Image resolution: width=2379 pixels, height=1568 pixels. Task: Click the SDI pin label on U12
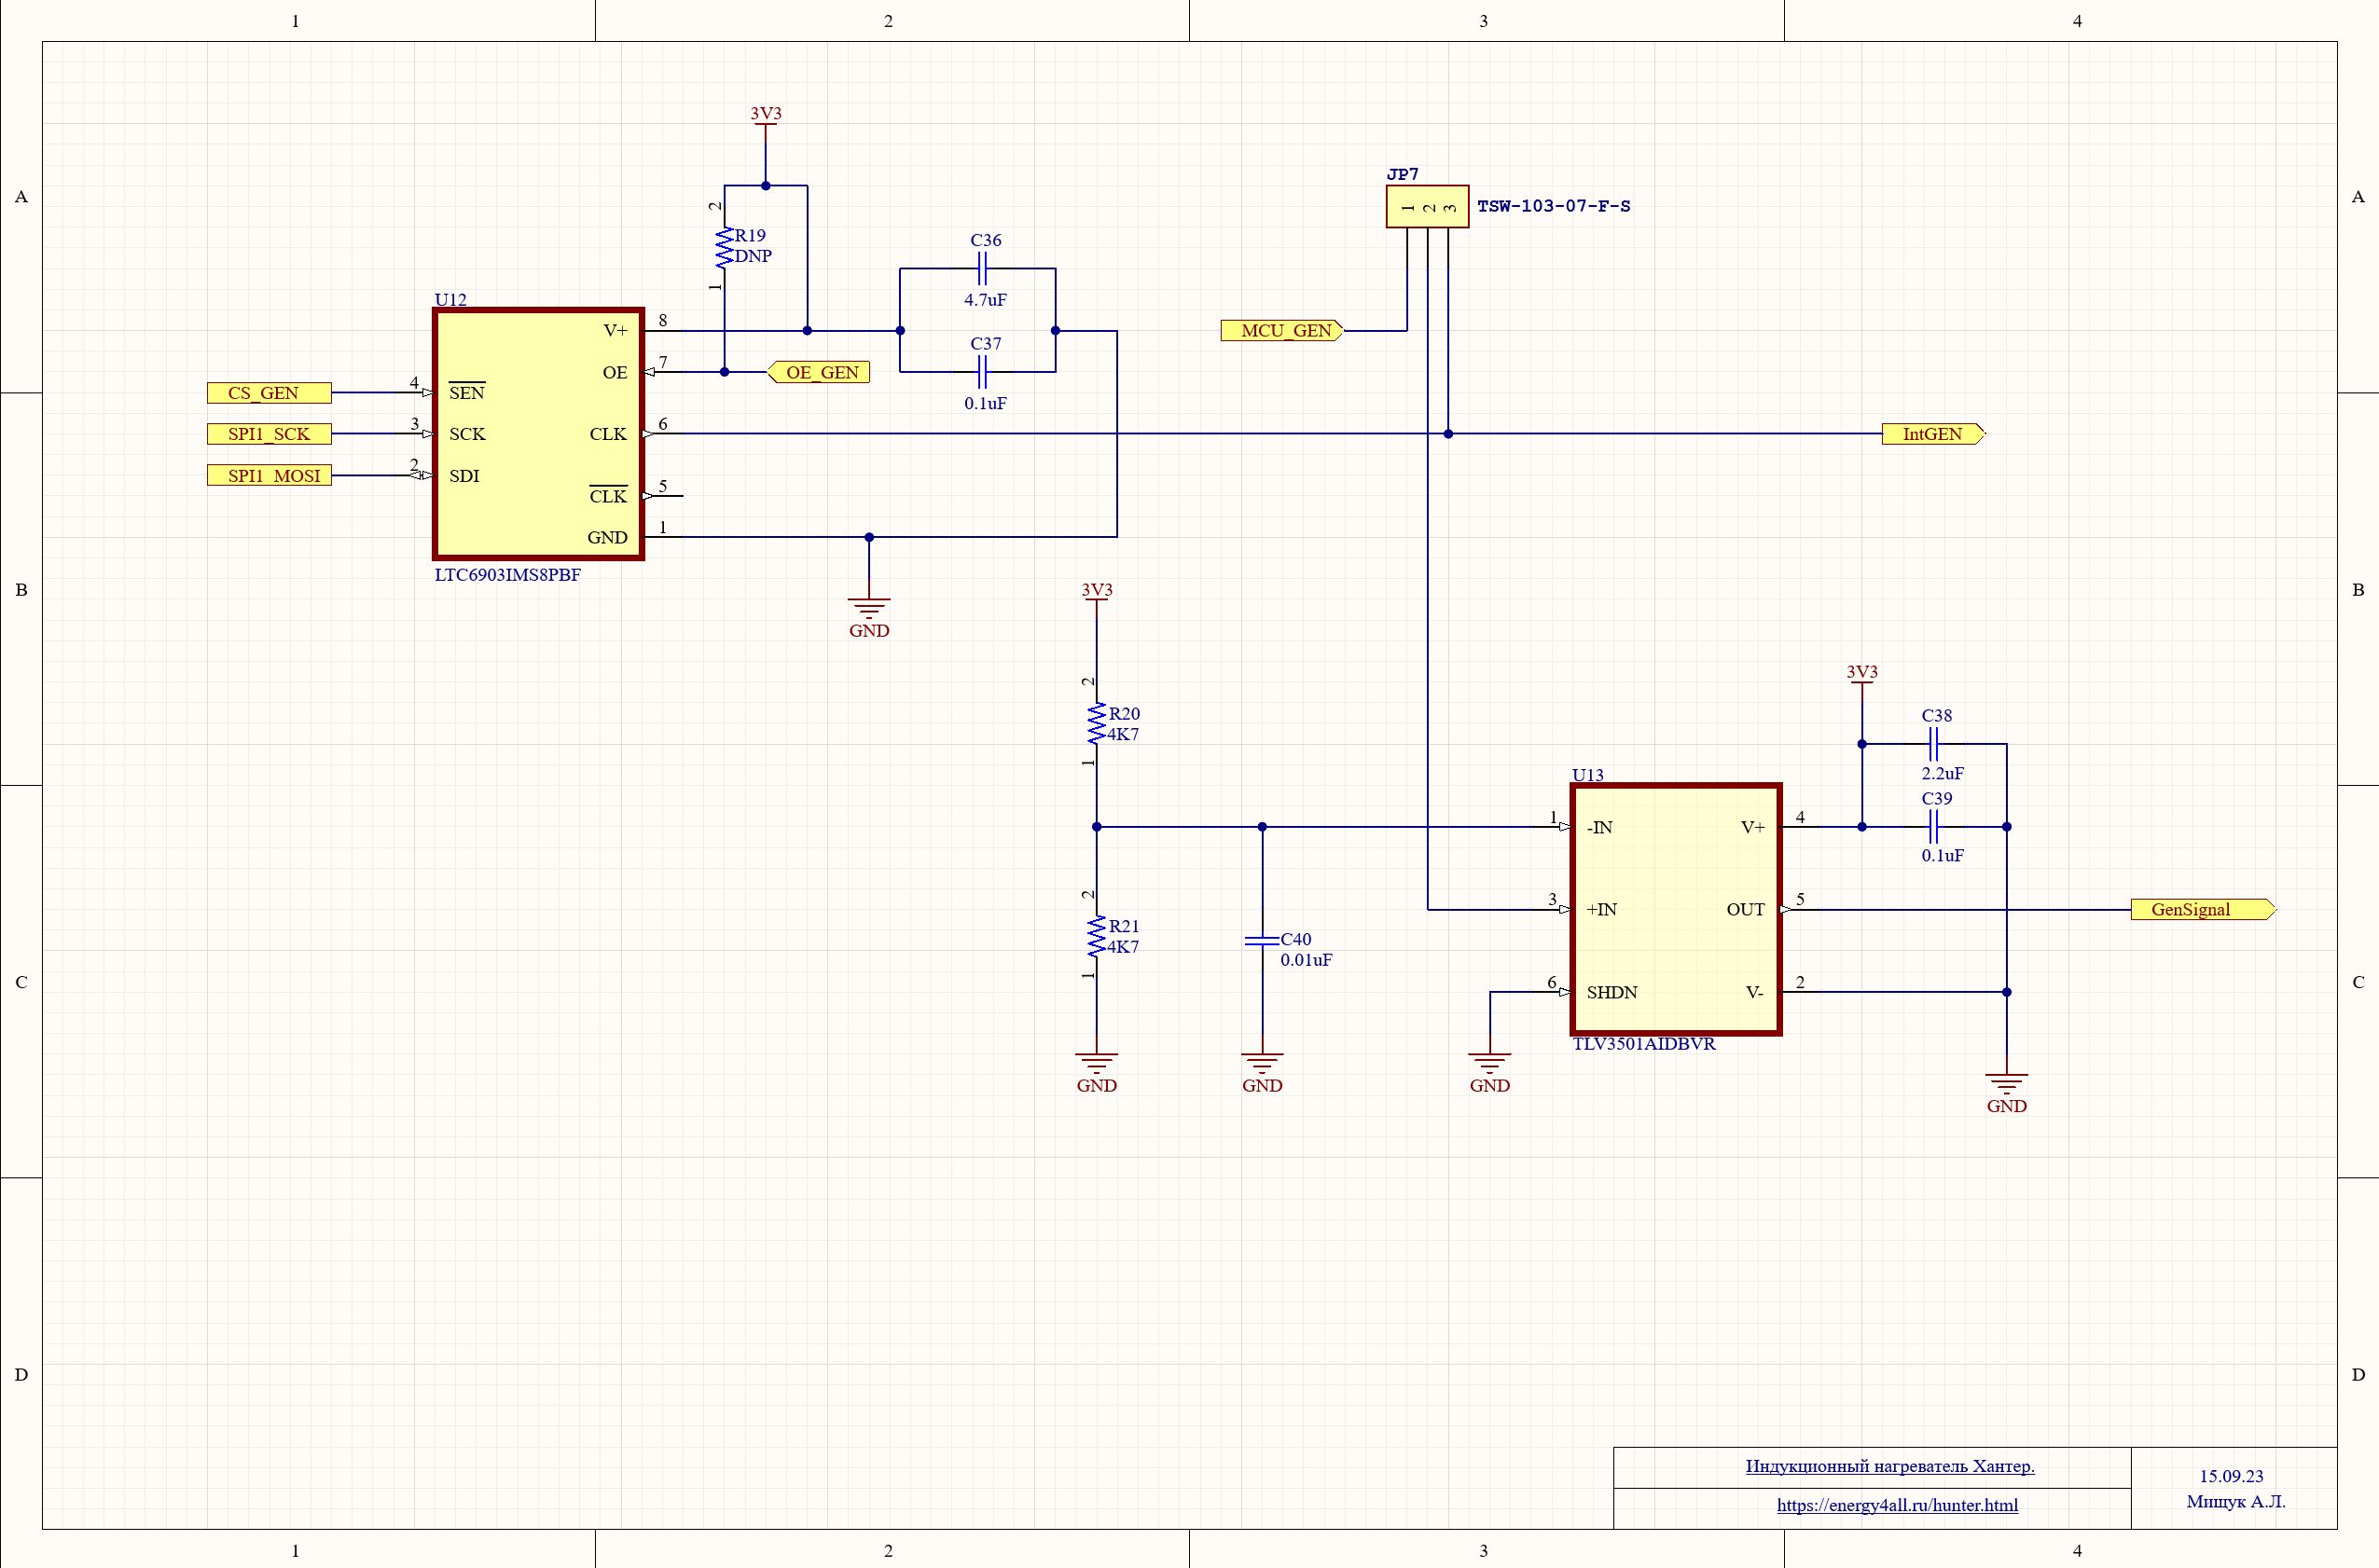464,476
